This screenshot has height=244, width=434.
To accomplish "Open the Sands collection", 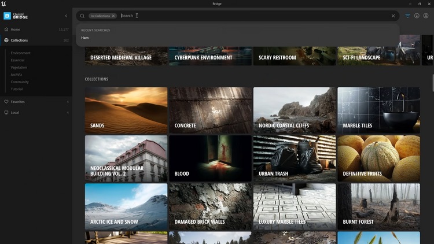I will coord(126,110).
